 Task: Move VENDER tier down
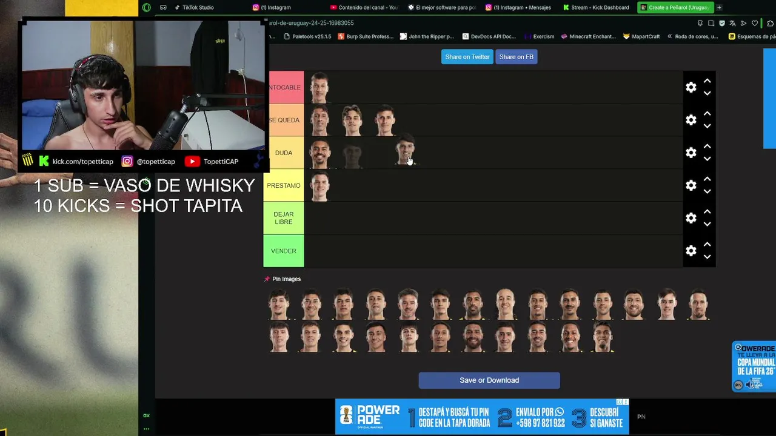click(x=707, y=257)
